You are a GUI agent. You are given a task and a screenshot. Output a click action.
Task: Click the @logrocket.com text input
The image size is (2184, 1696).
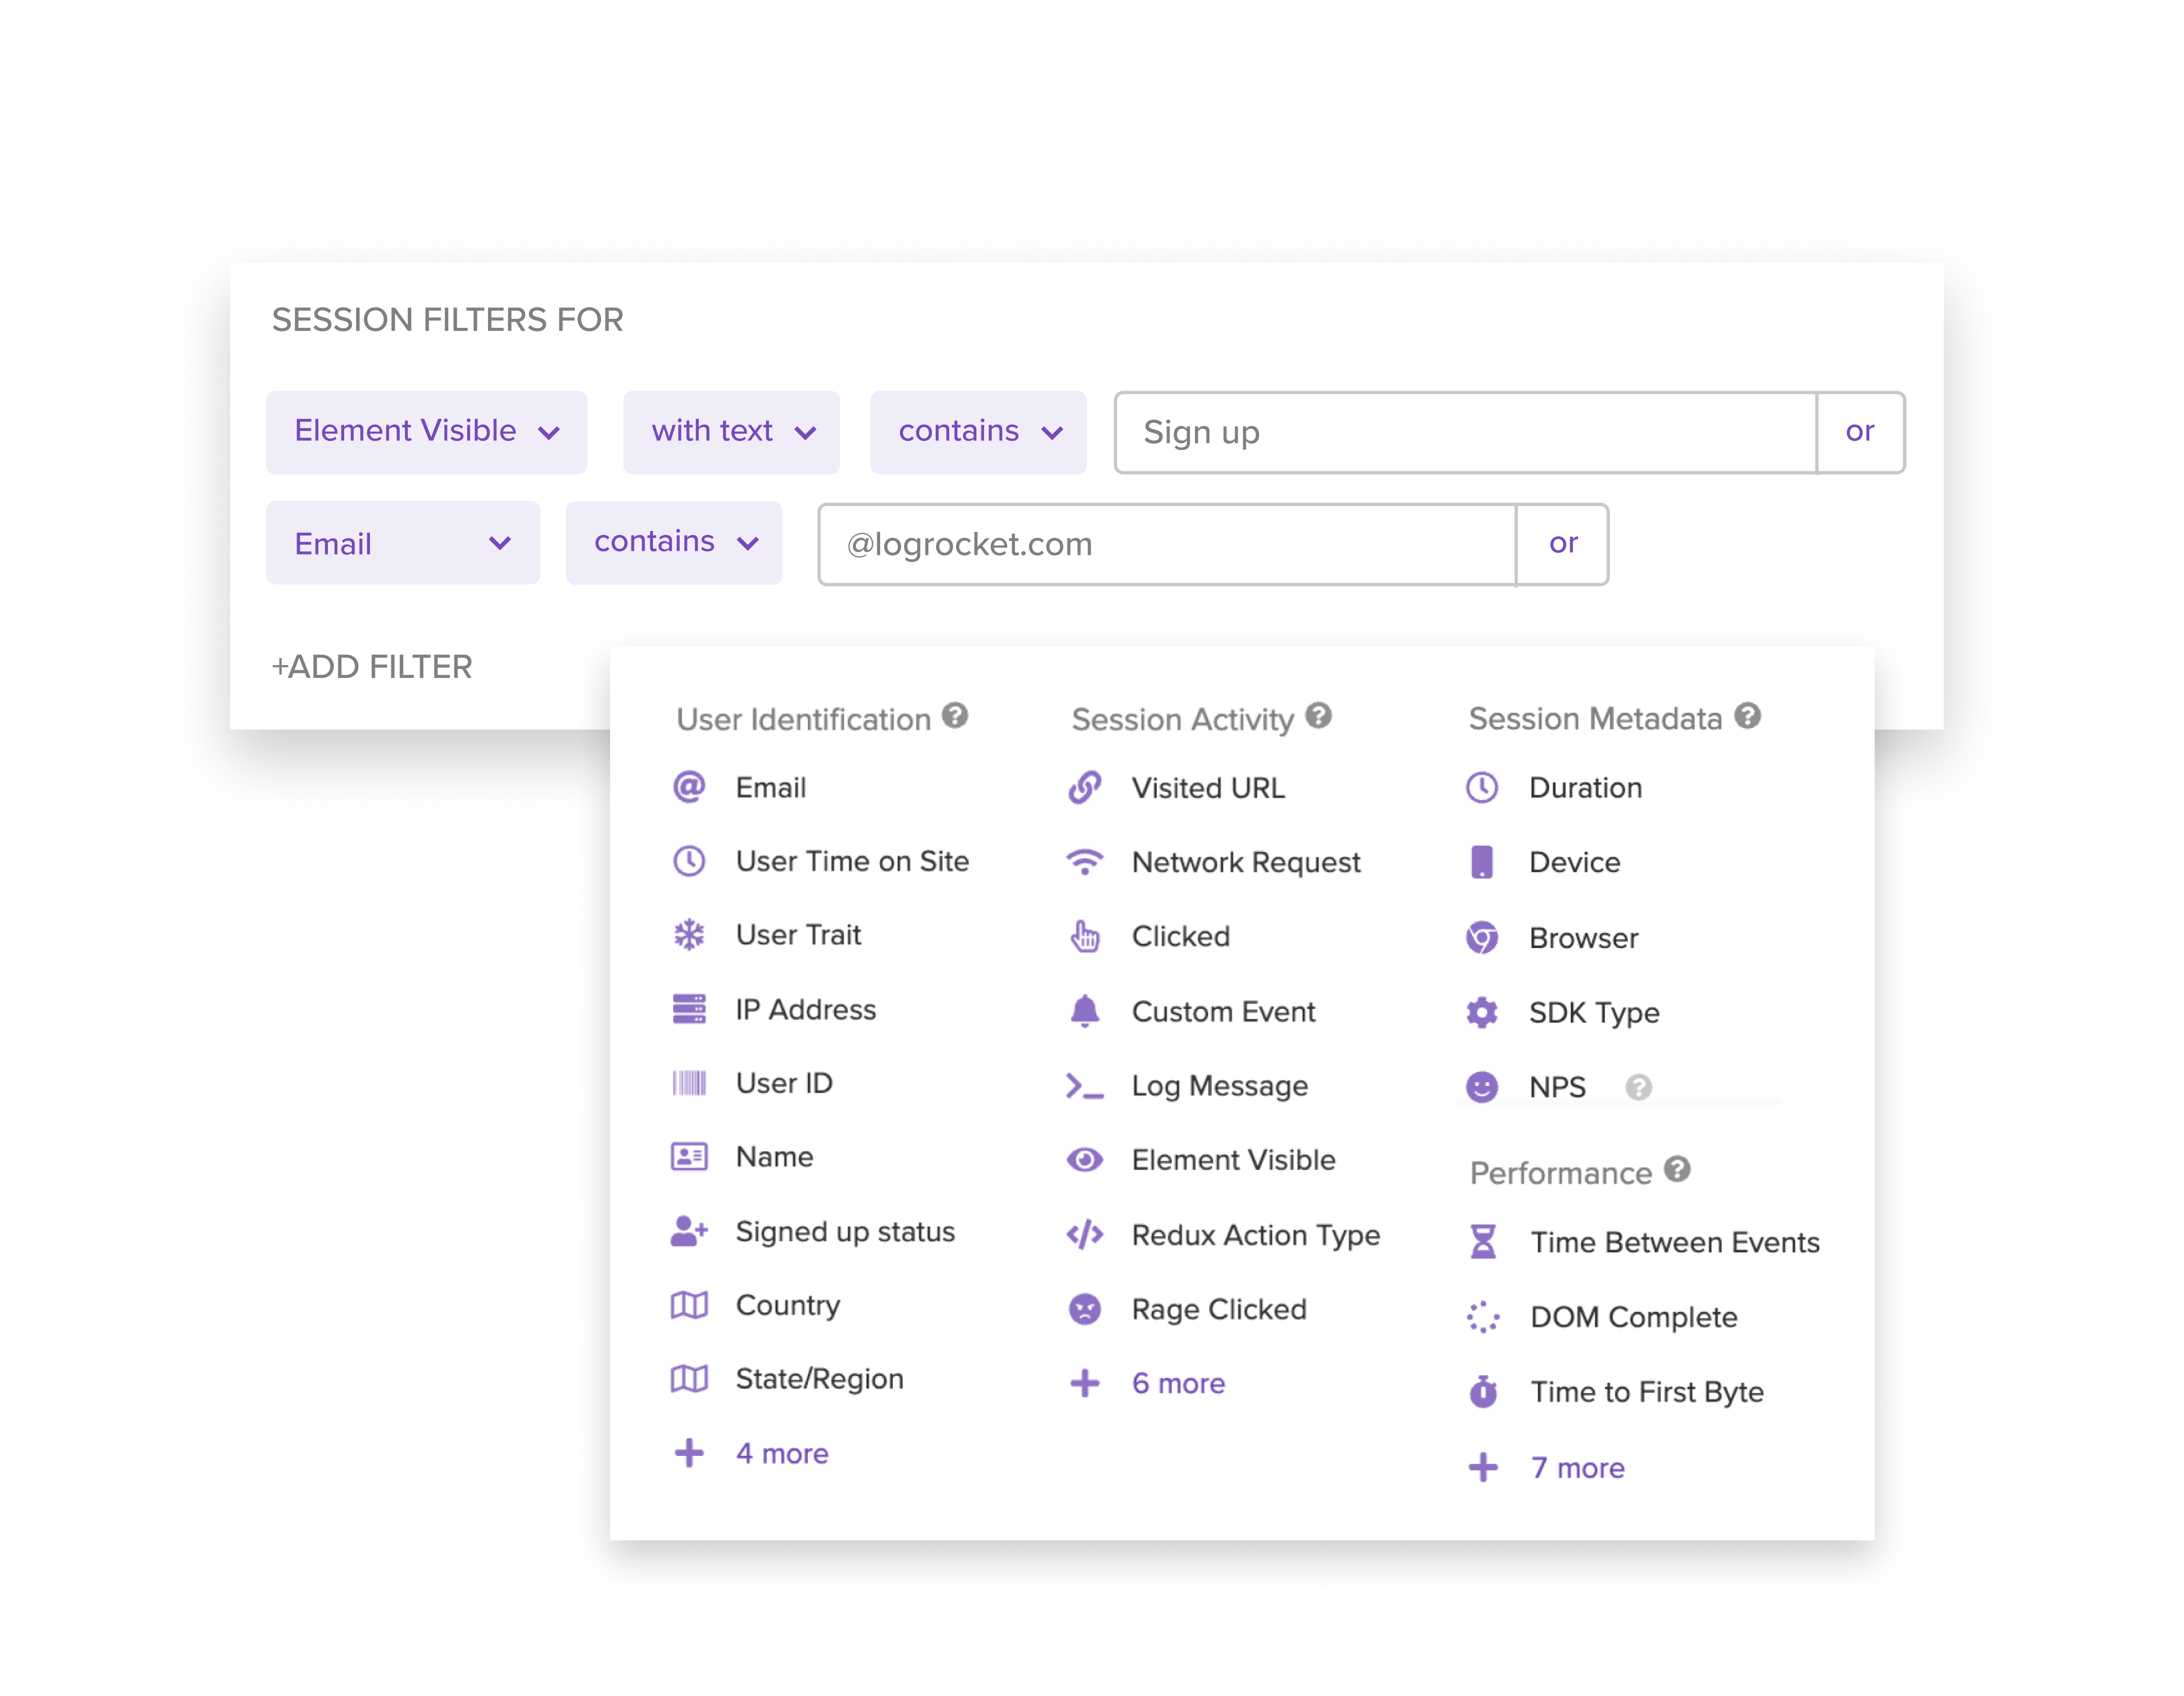(1167, 544)
